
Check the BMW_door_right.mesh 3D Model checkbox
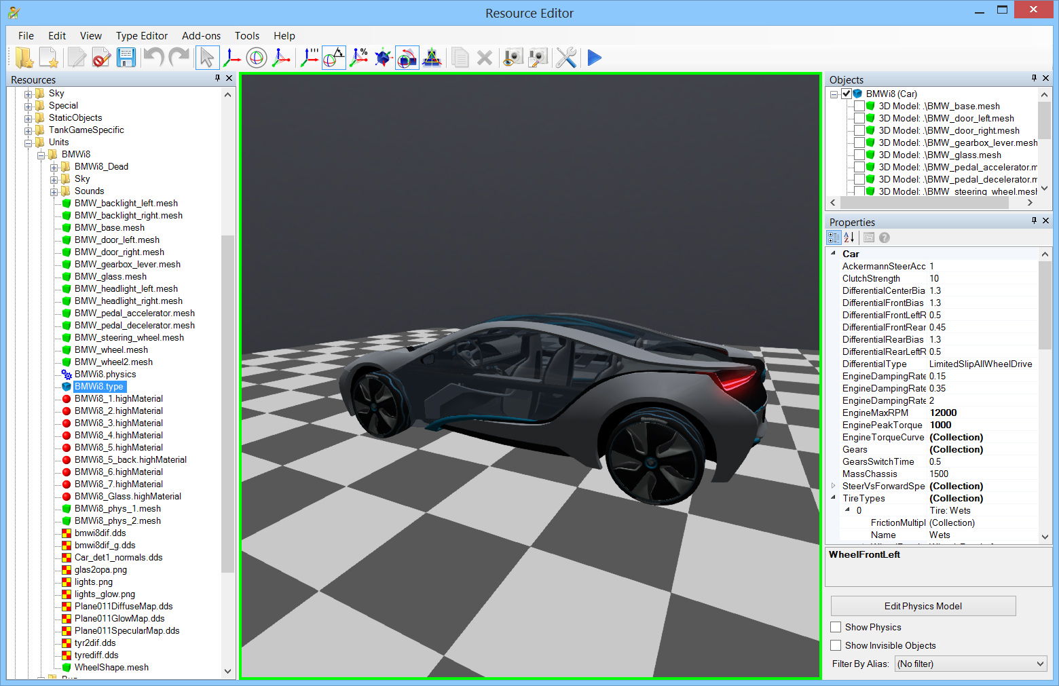[859, 130]
